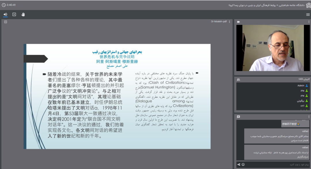Raise hand using the hand icon
This screenshot has width=311, height=169.
[23, 14]
